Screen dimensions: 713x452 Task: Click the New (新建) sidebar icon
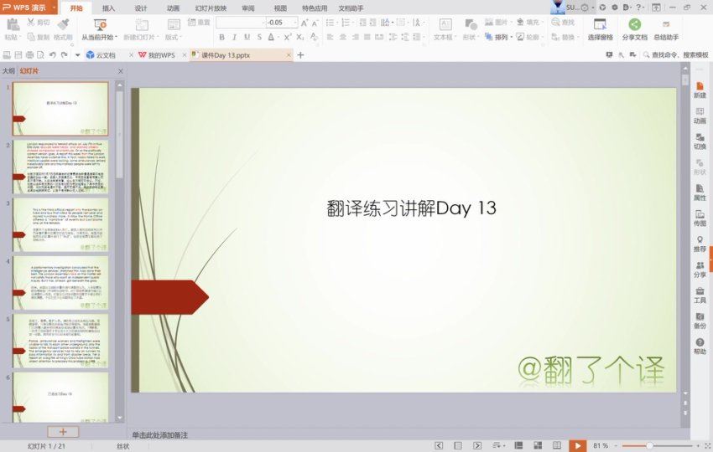(700, 90)
